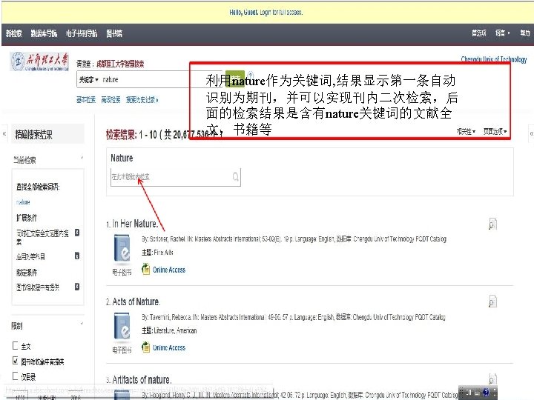The width and height of the screenshot is (534, 400).
Task: Enable the 仅目录 catalog only checkbox
Action: pos(16,376)
